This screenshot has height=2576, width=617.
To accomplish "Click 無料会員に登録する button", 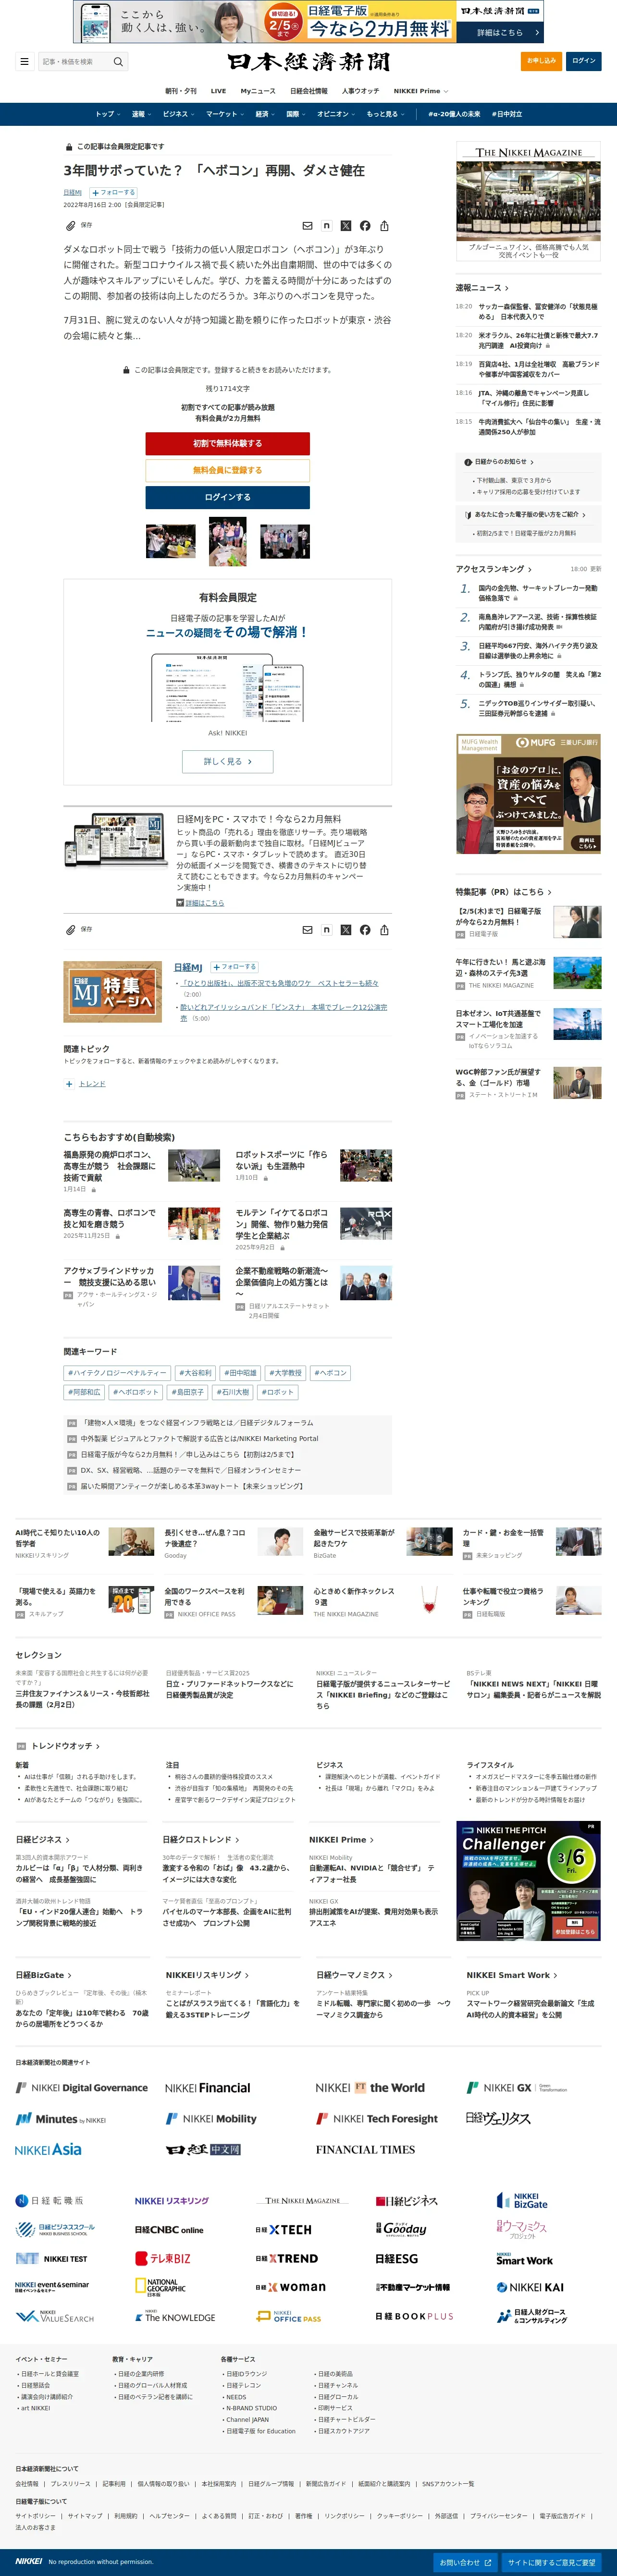I will 227,470.
